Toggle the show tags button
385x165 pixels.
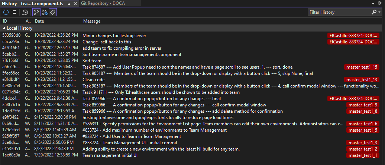pyautogui.click(x=52, y=12)
